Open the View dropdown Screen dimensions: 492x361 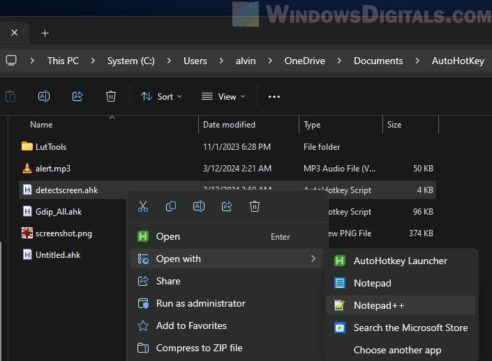tap(223, 96)
